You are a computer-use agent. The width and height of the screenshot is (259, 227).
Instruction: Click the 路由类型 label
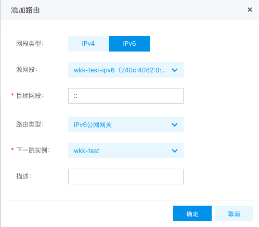pyautogui.click(x=30, y=124)
